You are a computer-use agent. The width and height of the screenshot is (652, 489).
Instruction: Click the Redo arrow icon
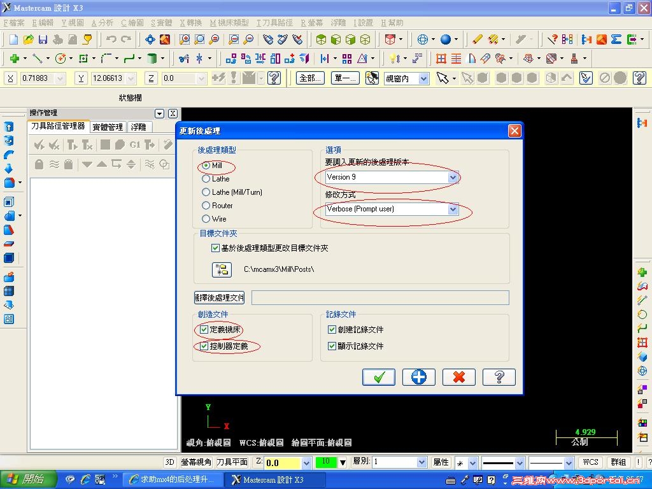(126, 39)
